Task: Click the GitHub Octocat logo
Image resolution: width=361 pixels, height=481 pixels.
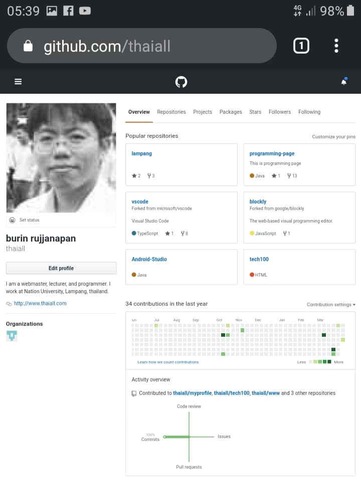Action: coord(181,82)
